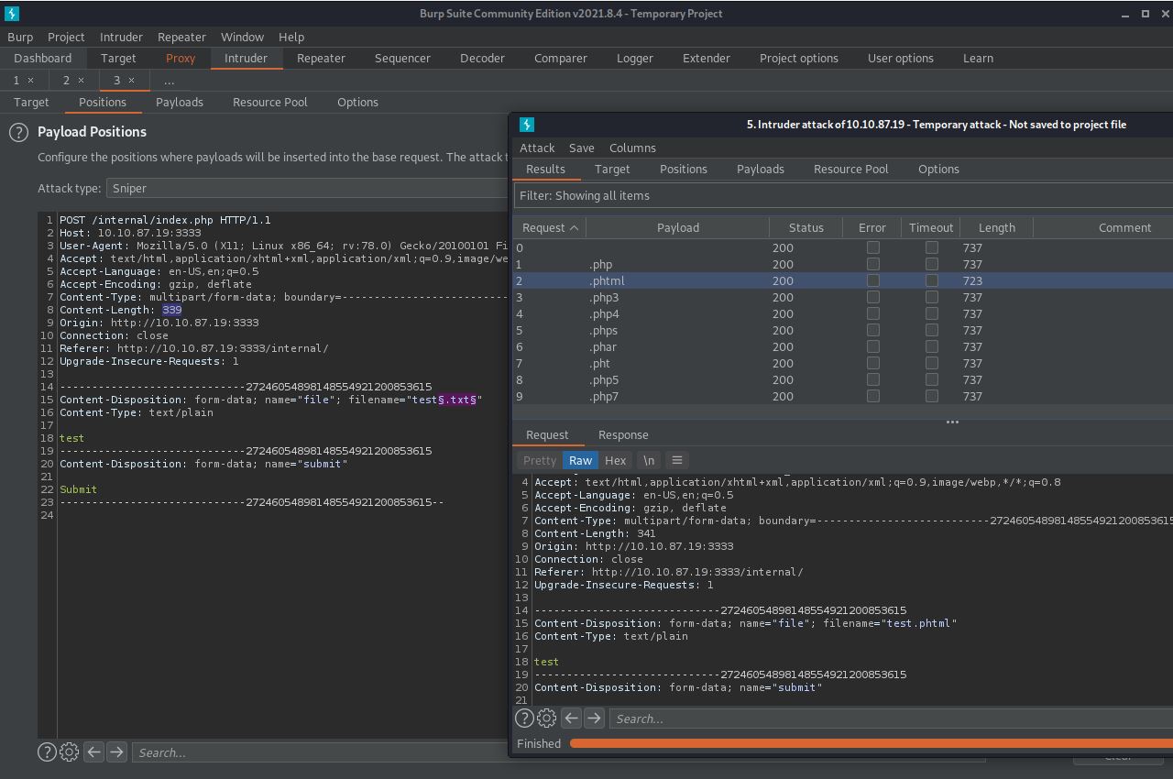The image size is (1173, 779).
Task: Click the panel split handle dots
Action: (x=952, y=422)
